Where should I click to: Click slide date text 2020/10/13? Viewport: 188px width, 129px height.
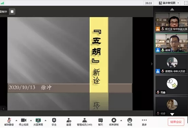point(22,87)
